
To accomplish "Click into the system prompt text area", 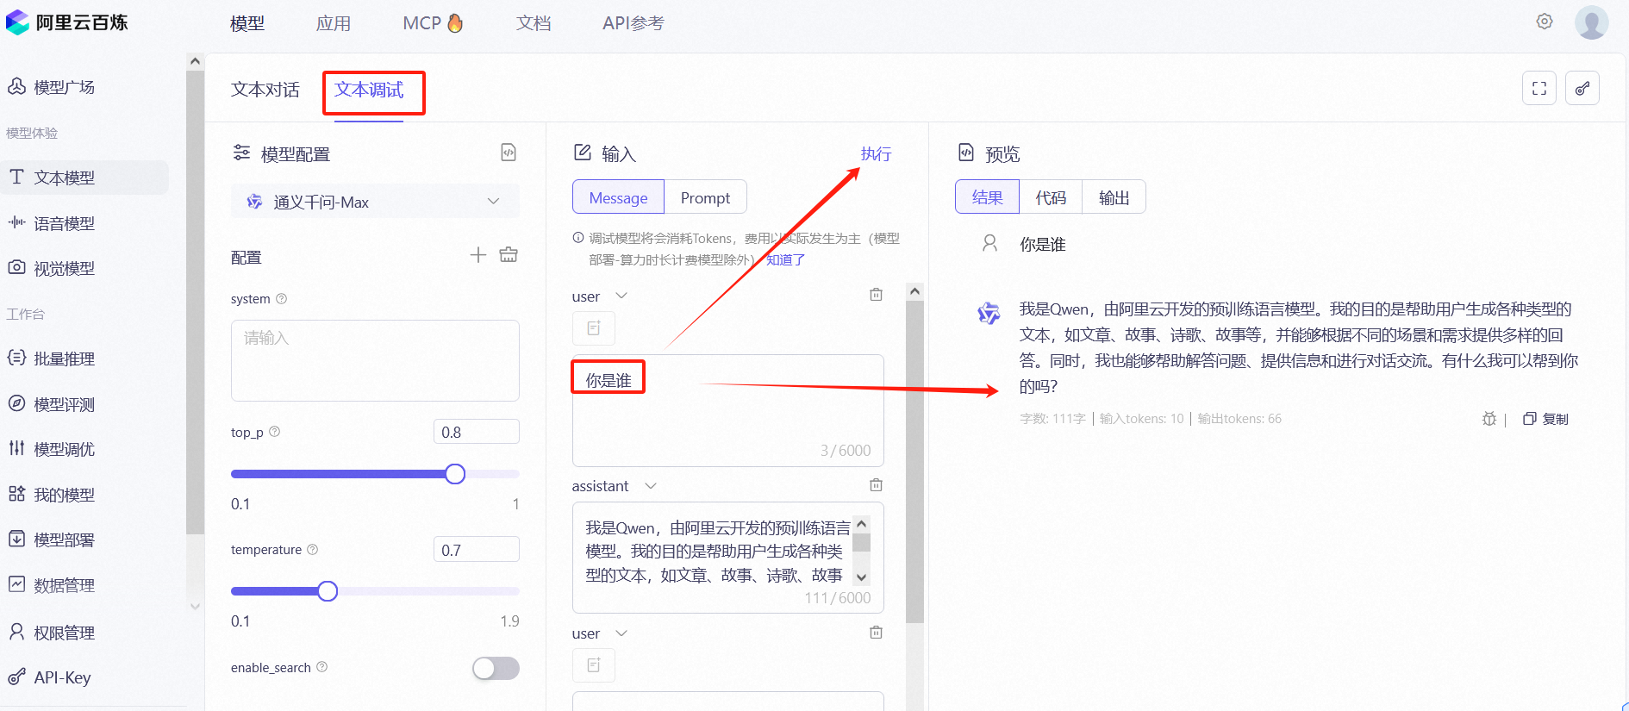I will (x=375, y=360).
